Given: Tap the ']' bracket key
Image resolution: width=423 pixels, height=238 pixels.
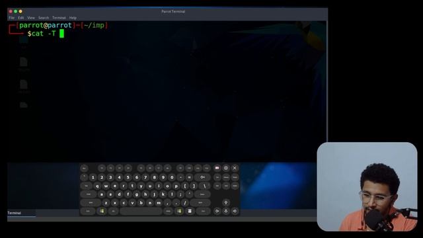Looking at the screenshot, I should [194, 186].
